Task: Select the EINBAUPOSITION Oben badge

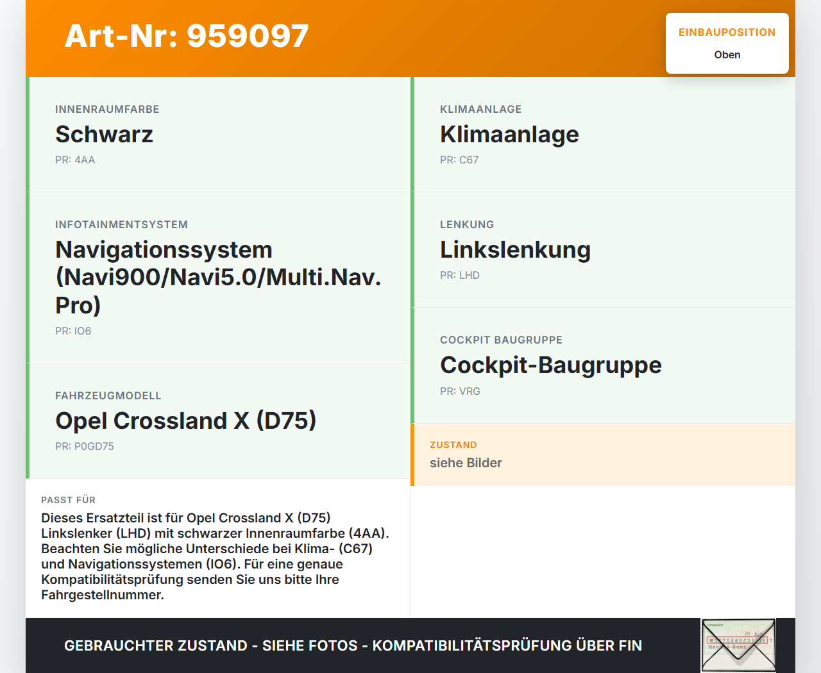Action: (x=727, y=43)
